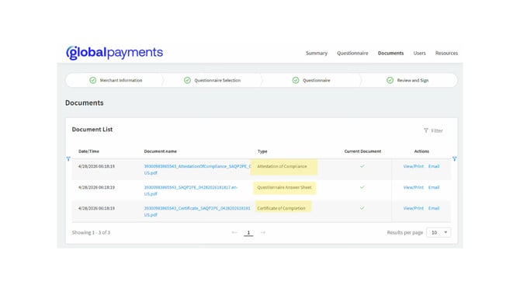This screenshot has width=520, height=292.
Task: Go to the Users tab
Action: click(x=420, y=53)
